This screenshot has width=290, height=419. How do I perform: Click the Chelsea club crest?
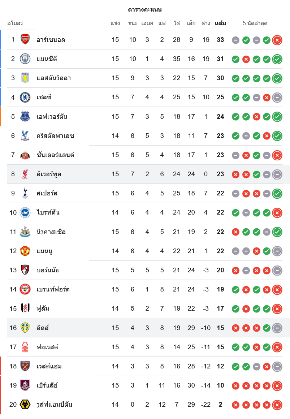click(x=25, y=97)
